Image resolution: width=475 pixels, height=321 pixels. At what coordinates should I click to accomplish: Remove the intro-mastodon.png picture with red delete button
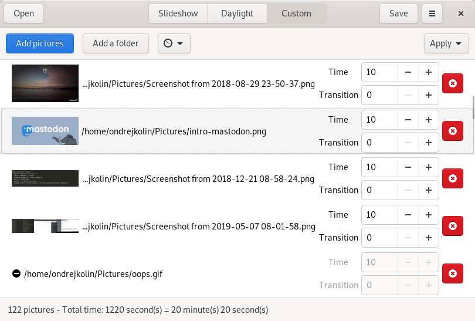(452, 131)
